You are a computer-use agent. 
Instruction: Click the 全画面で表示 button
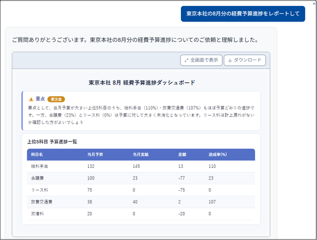[201, 60]
